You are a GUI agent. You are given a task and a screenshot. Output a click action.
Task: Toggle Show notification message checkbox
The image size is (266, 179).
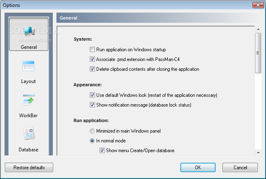point(92,105)
